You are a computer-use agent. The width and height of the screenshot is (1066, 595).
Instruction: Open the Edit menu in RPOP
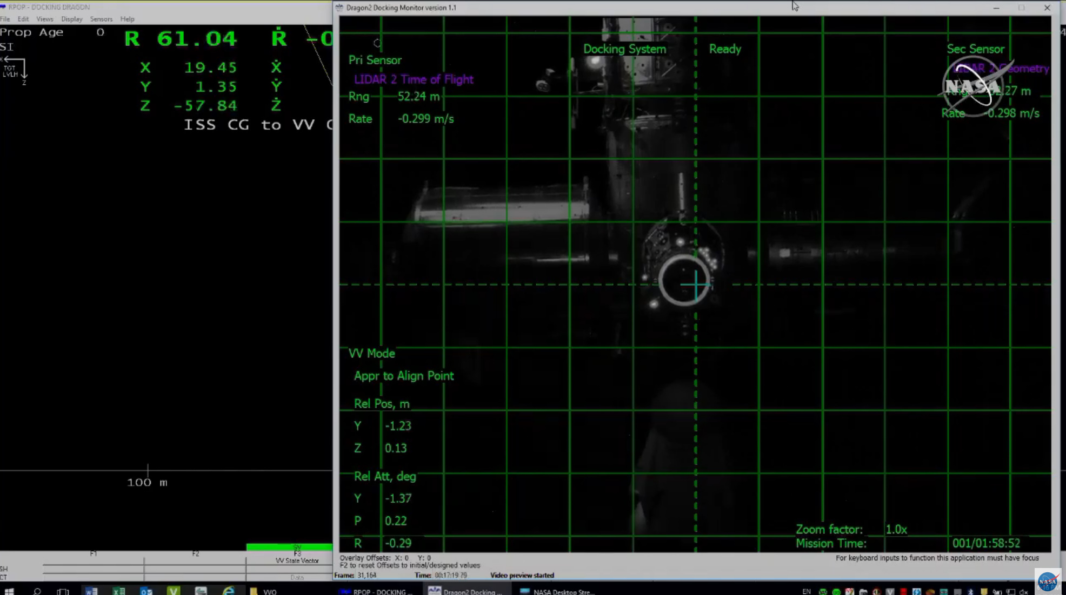(x=23, y=19)
